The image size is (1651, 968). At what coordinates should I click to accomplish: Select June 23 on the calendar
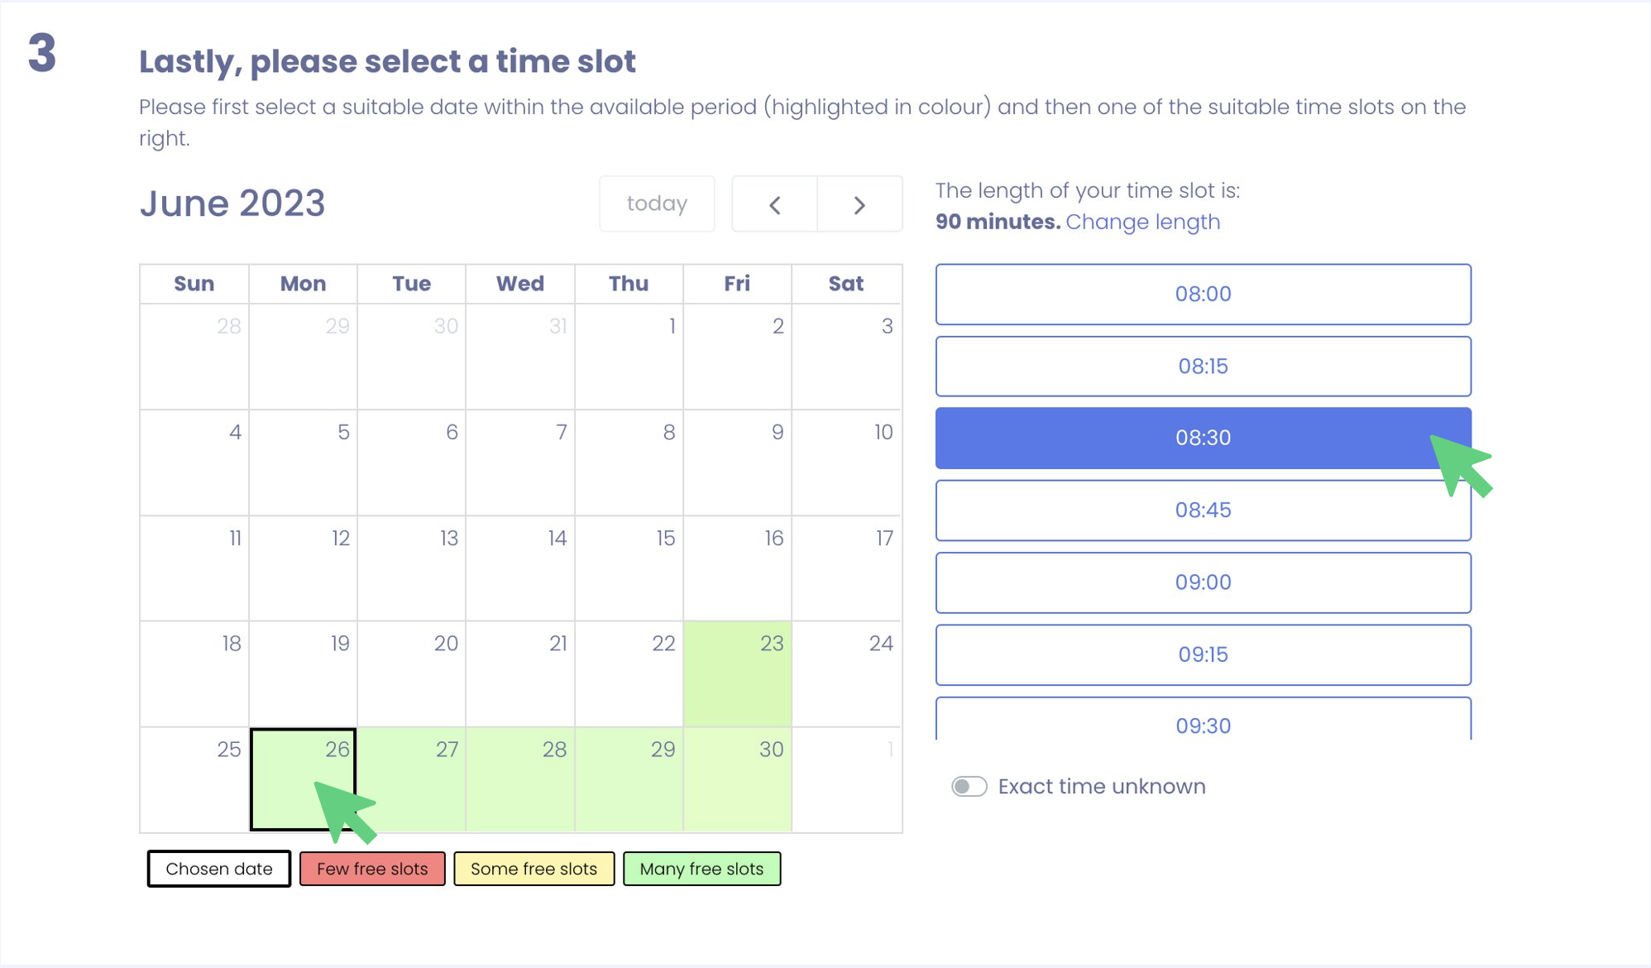tap(737, 673)
